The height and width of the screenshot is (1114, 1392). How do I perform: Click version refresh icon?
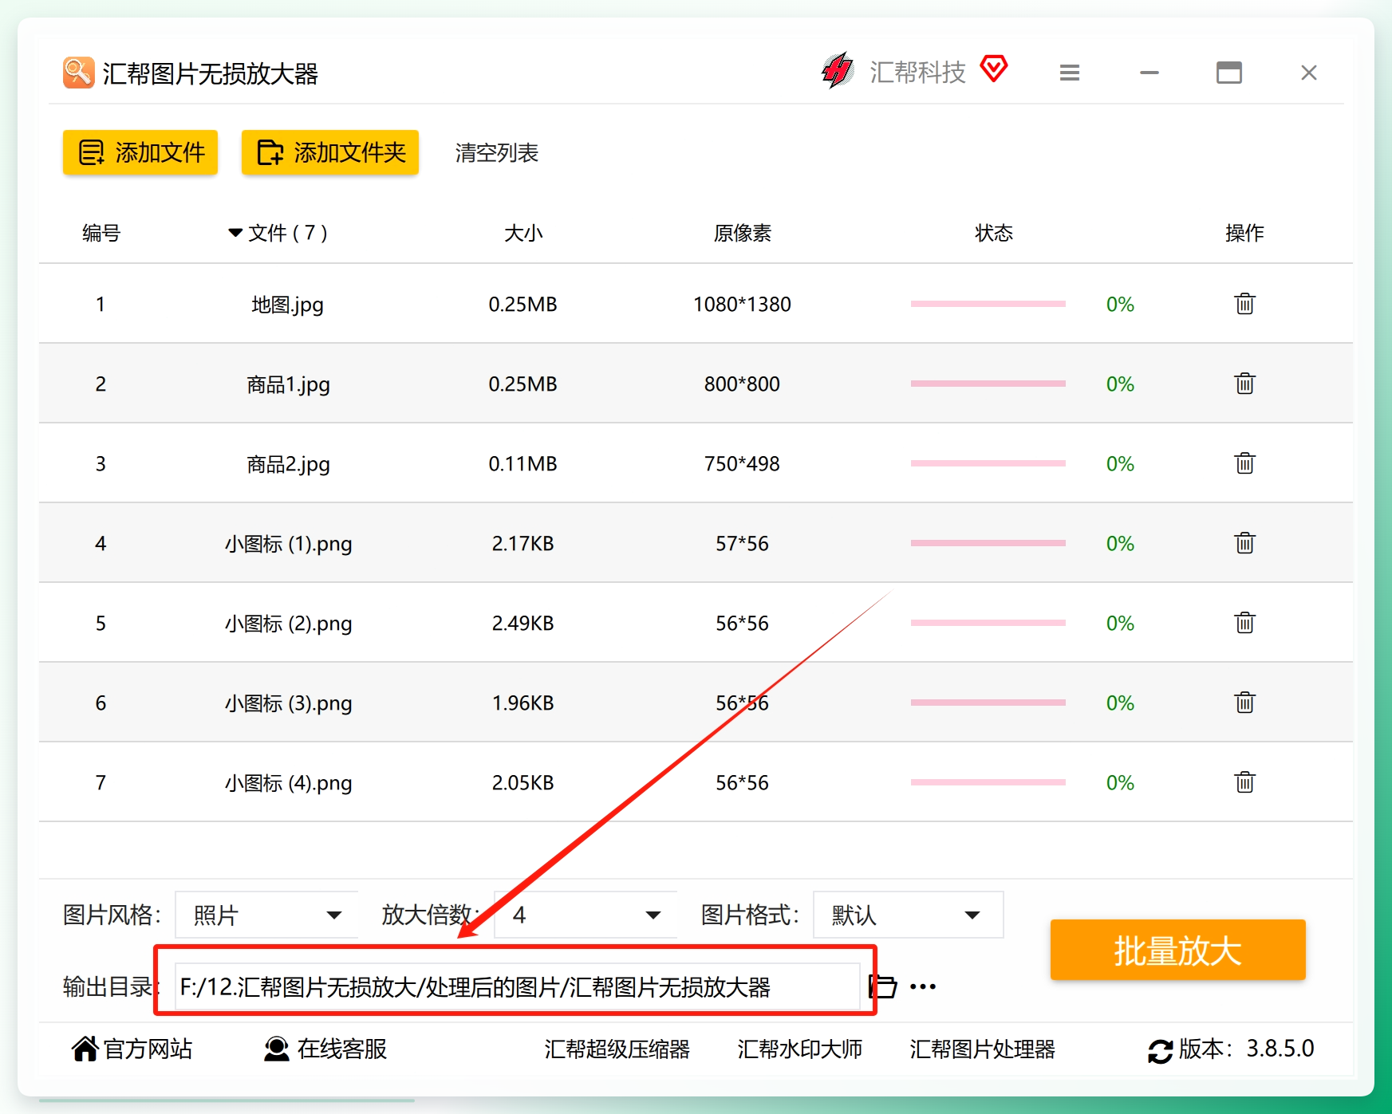coord(1160,1050)
